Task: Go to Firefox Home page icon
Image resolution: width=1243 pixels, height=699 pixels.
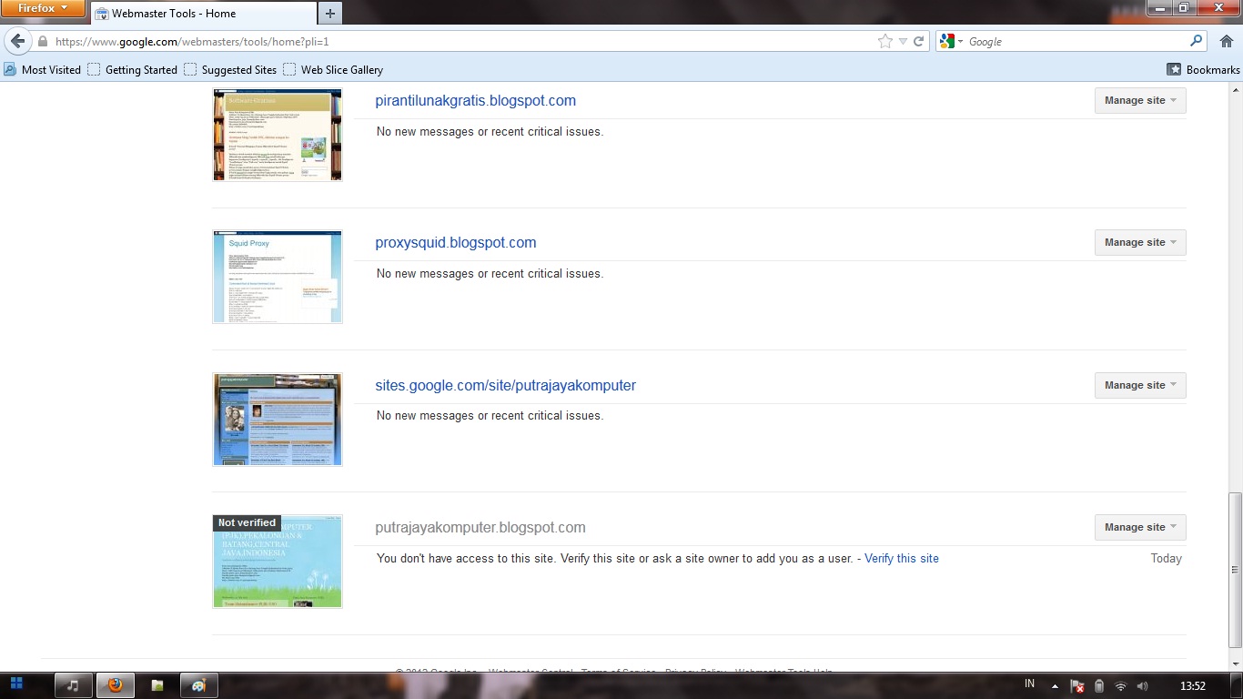Action: [x=1226, y=41]
